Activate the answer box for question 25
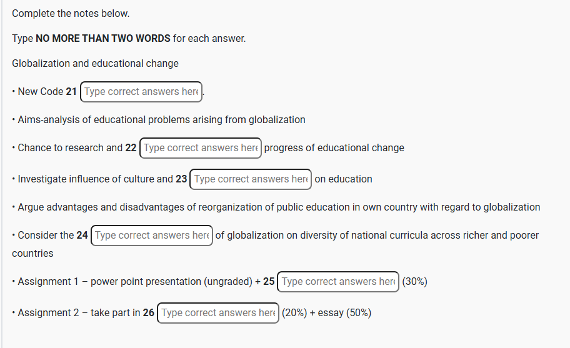This screenshot has width=570, height=348. pos(338,282)
